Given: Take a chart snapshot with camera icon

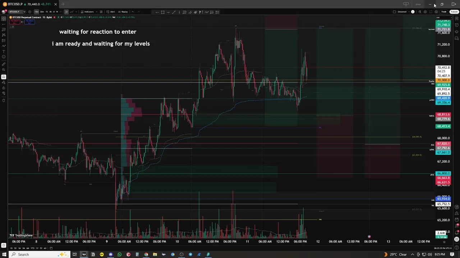Looking at the screenshot, I should 436,12.
